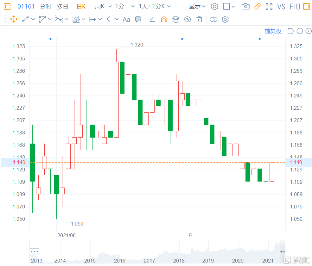The image size is (312, 266).
Task: Jump to 2016 on the overview timeline
Action: (x=120, y=261)
